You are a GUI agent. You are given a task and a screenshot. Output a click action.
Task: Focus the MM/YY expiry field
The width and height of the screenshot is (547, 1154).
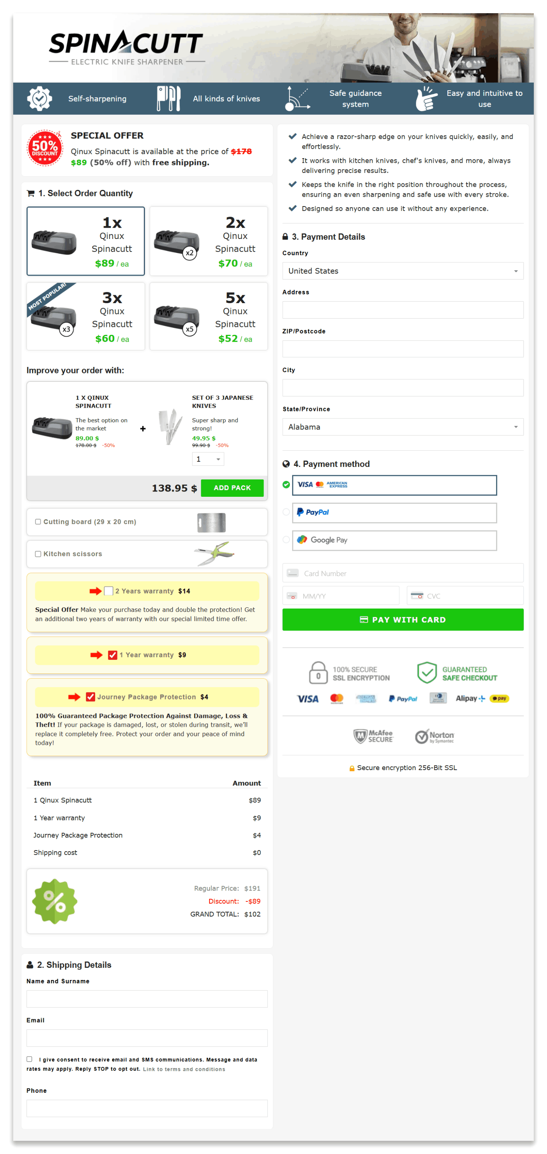pyautogui.click(x=341, y=596)
